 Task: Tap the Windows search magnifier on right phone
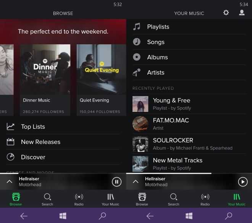pyautogui.click(x=229, y=216)
